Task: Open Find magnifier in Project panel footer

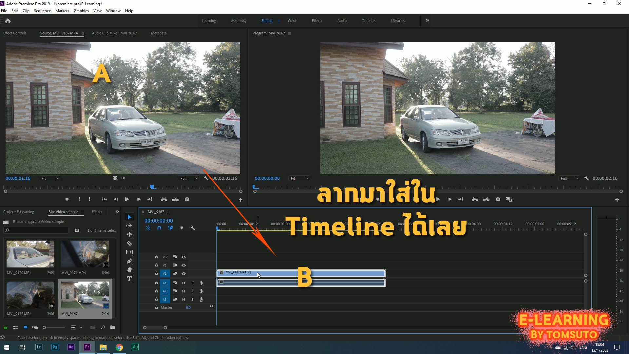Action: 103,327
